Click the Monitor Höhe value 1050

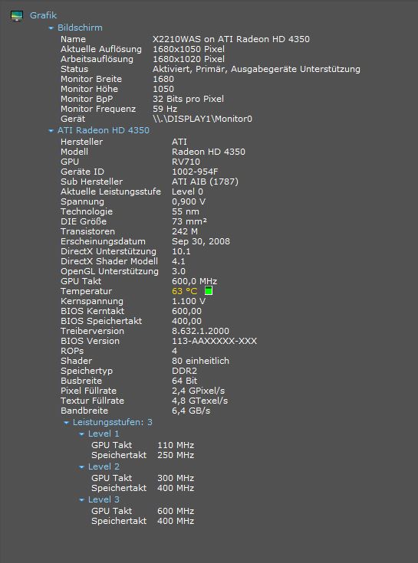point(163,89)
